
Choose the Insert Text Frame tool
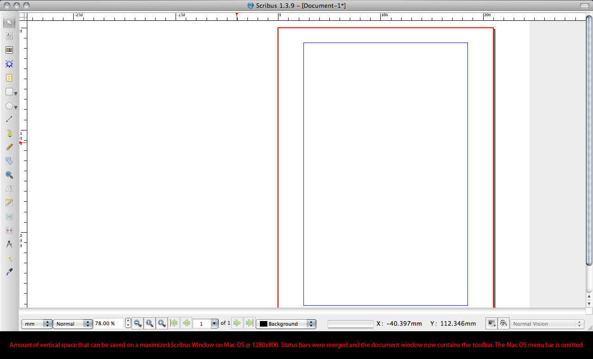9,36
